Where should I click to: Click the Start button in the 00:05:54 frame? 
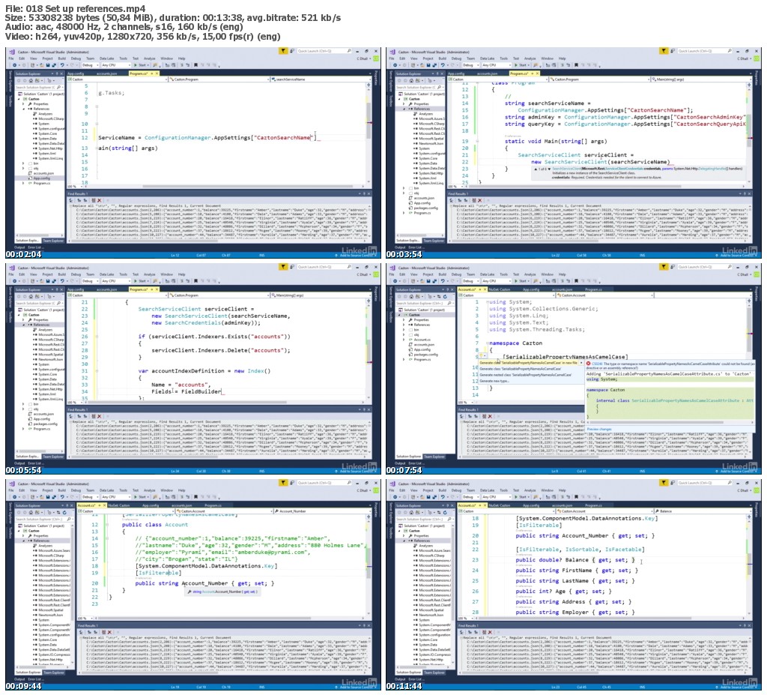pyautogui.click(x=140, y=281)
